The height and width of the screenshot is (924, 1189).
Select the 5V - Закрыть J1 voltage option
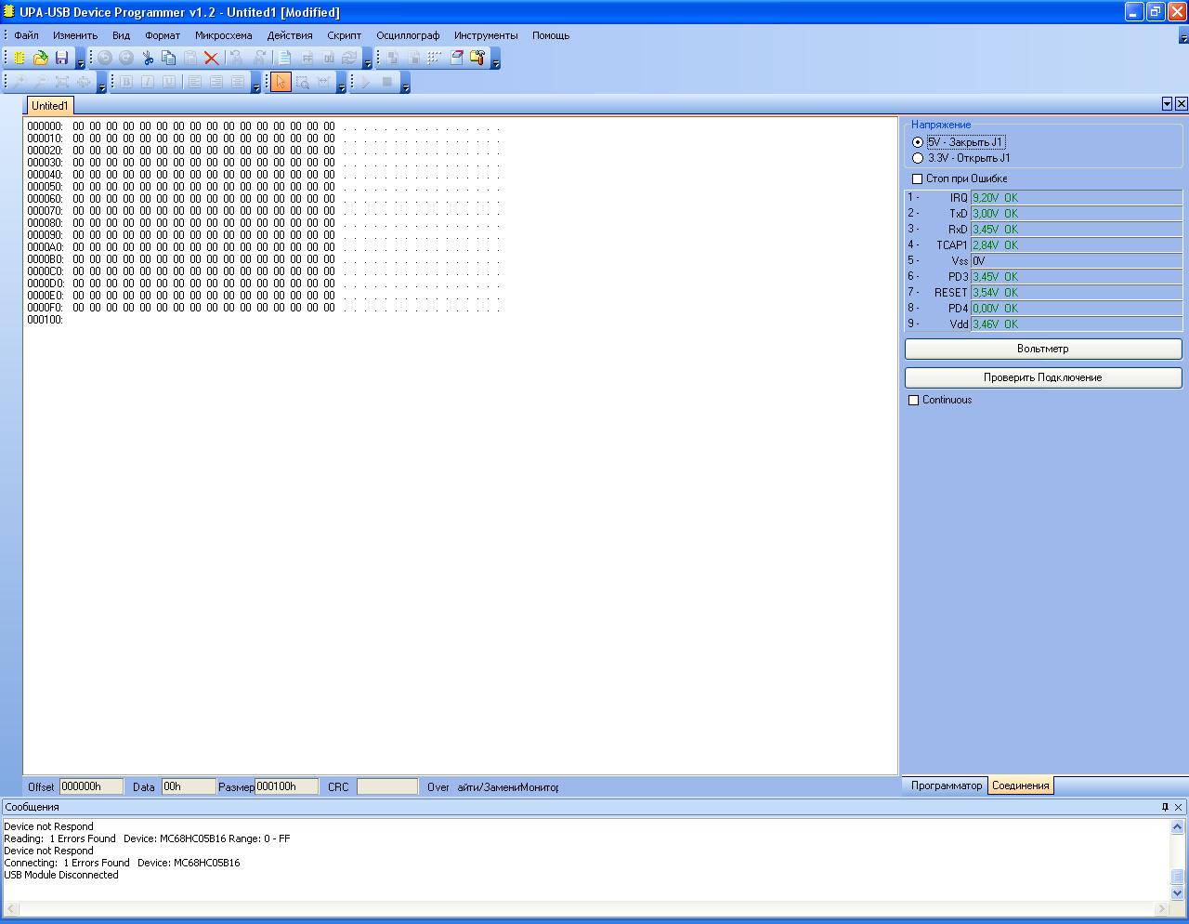tap(959, 142)
